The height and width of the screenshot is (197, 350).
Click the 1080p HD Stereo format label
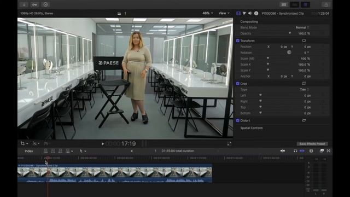tap(37, 13)
